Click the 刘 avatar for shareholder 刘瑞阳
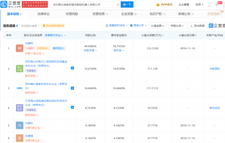The image size is (225, 143). pyautogui.click(x=19, y=48)
